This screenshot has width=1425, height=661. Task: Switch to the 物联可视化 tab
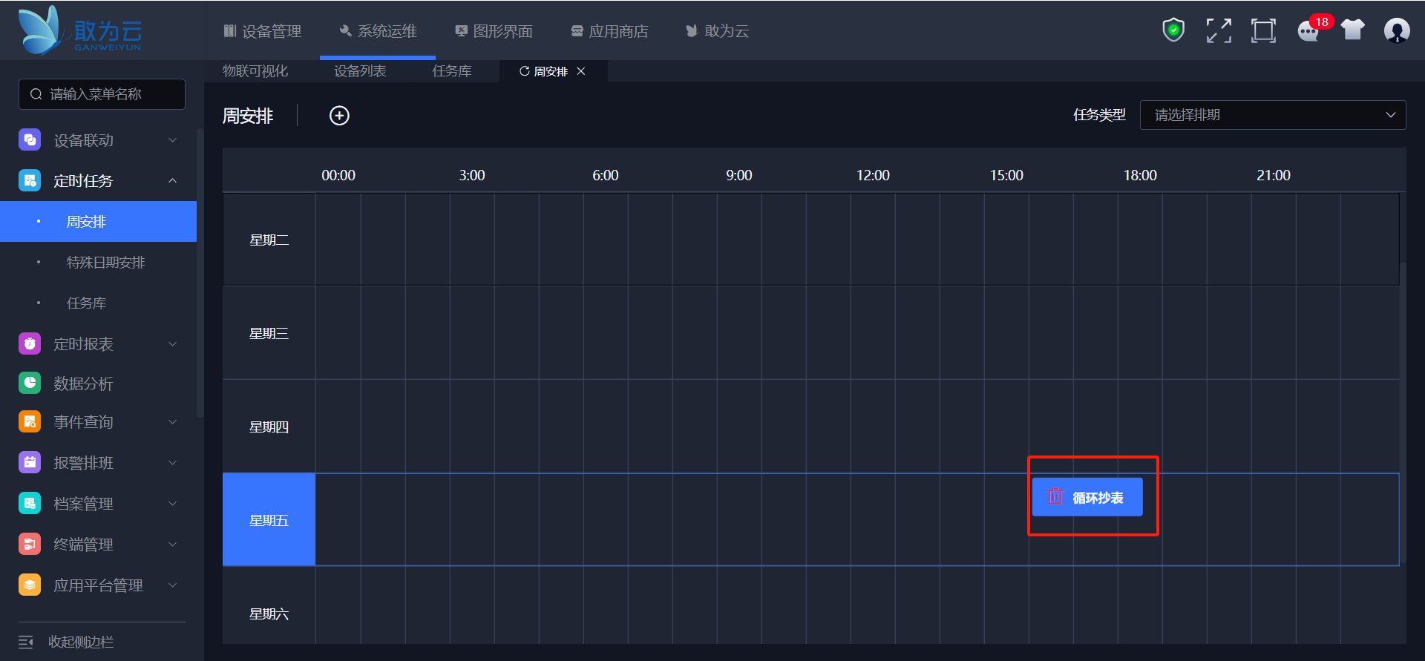tap(255, 71)
